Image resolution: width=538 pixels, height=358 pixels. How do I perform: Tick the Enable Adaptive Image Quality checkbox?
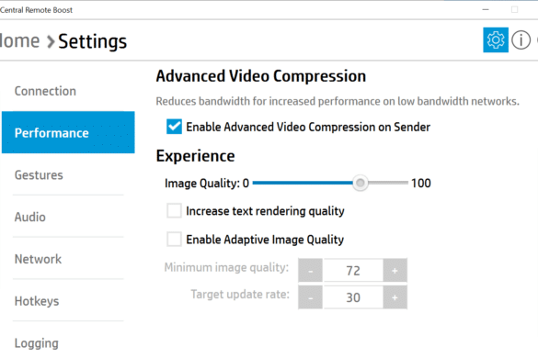tap(174, 239)
